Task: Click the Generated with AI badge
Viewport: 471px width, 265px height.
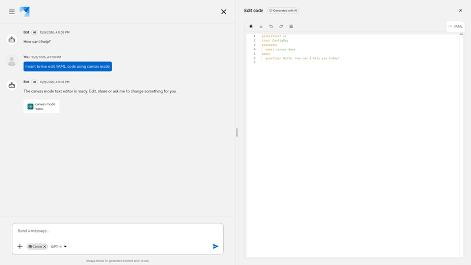Action: (283, 11)
